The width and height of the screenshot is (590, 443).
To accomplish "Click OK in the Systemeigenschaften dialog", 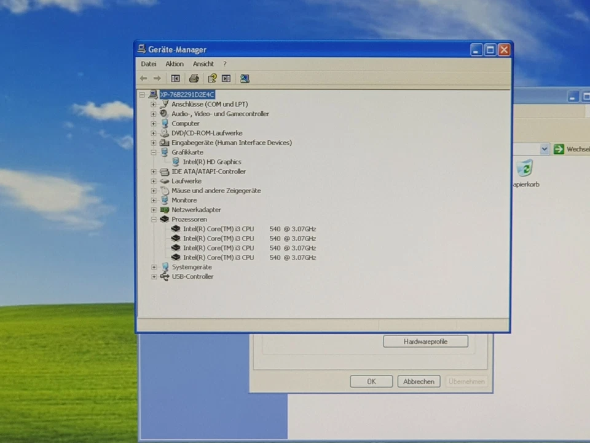I will 371,381.
